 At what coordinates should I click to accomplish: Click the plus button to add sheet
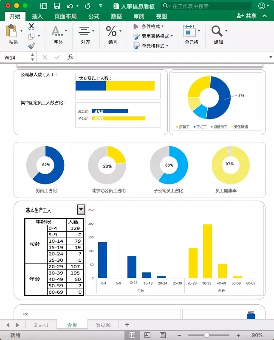pos(127,325)
